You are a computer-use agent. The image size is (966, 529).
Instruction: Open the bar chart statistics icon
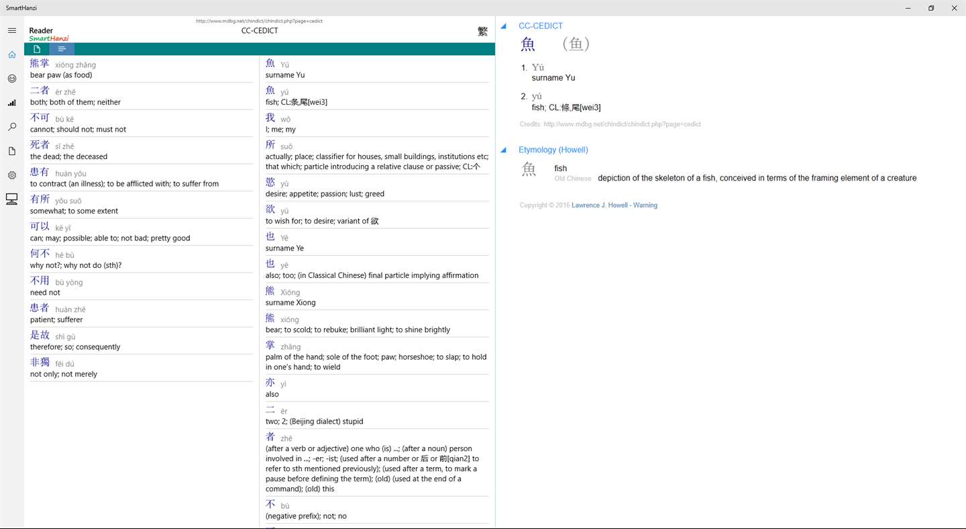coord(11,103)
